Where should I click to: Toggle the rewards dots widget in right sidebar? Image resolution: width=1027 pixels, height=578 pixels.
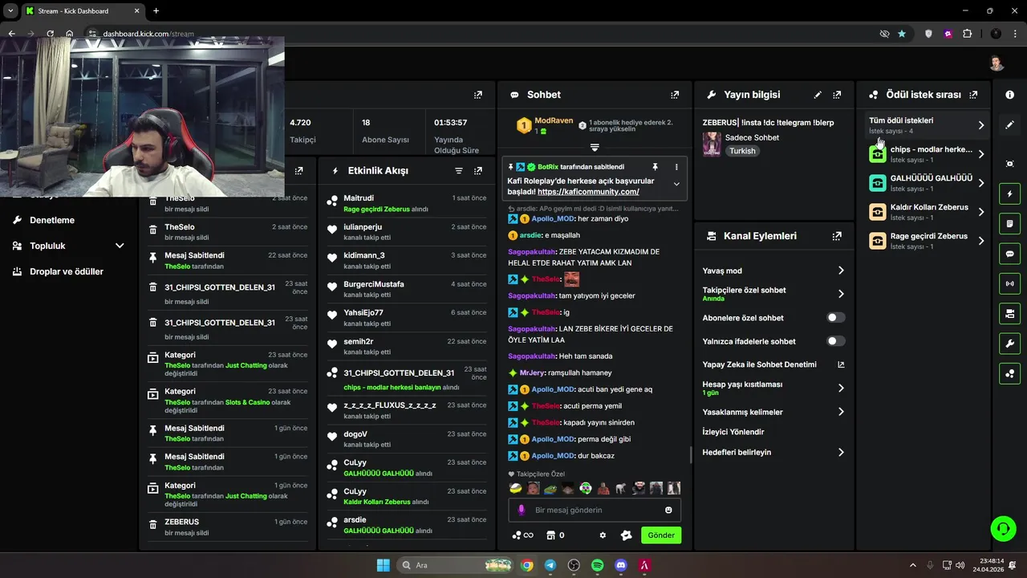(x=1009, y=373)
